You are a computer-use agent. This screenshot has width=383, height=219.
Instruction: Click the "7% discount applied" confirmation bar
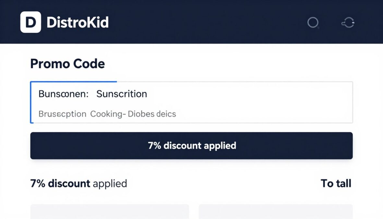[191, 145]
